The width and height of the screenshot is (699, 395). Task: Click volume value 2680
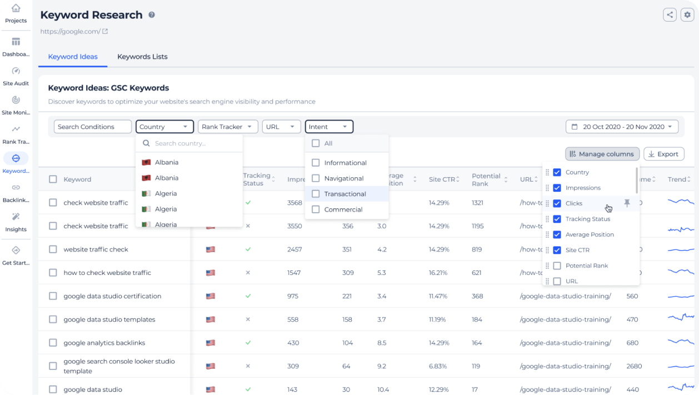pyautogui.click(x=634, y=366)
